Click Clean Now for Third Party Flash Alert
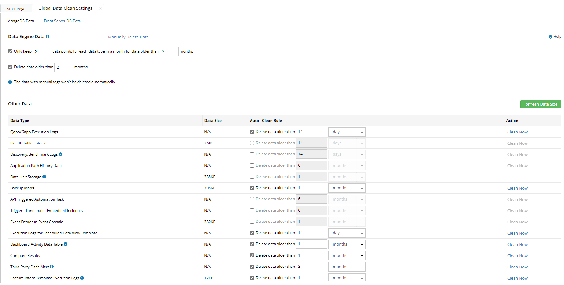Image resolution: width=564 pixels, height=285 pixels. (x=517, y=267)
